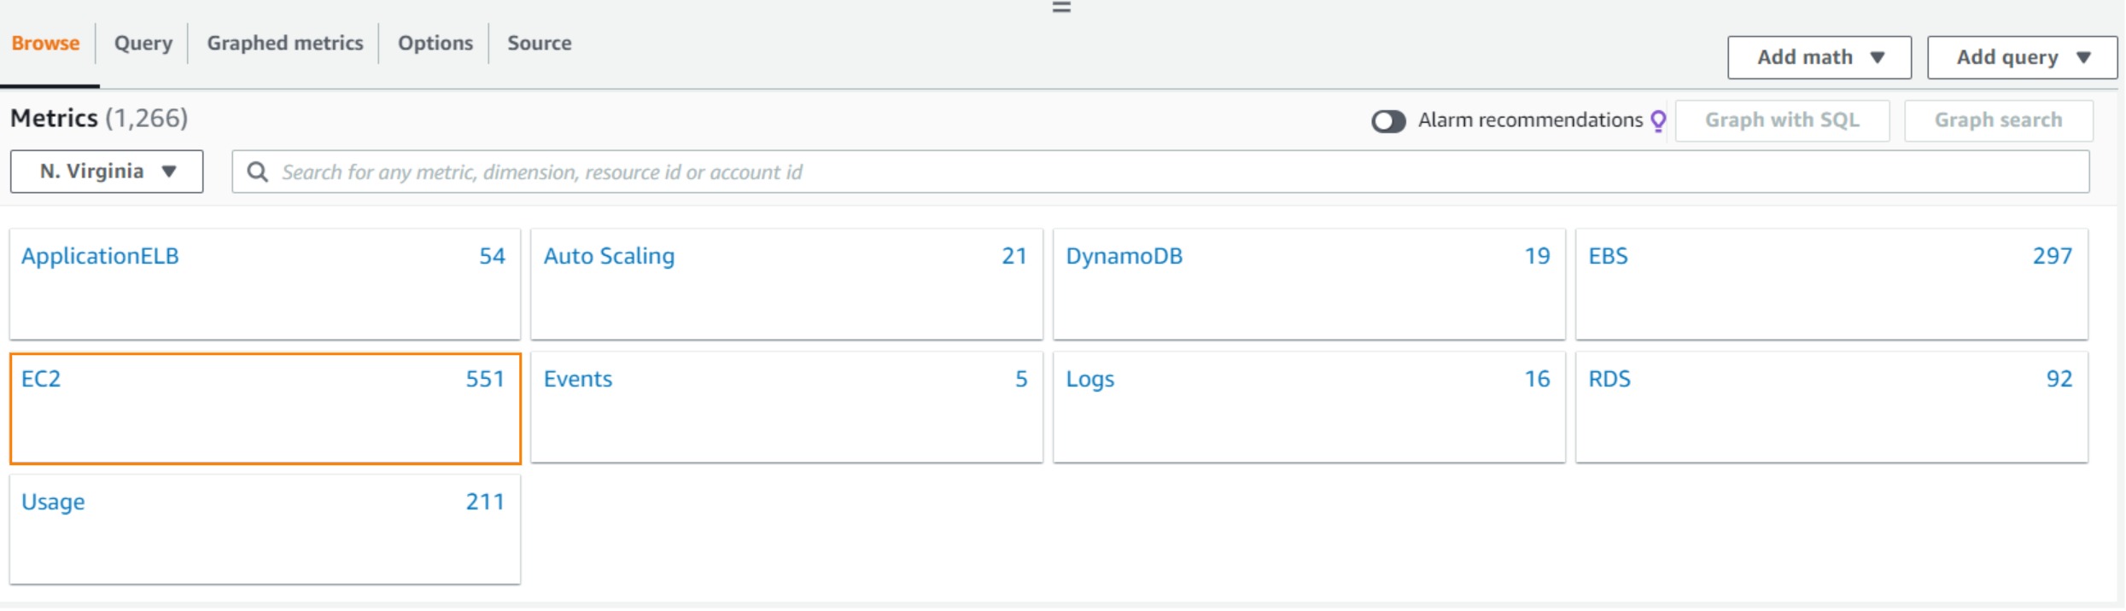Screen dimensions: 2126x611
Task: Switch to the Query tab
Action: point(143,43)
